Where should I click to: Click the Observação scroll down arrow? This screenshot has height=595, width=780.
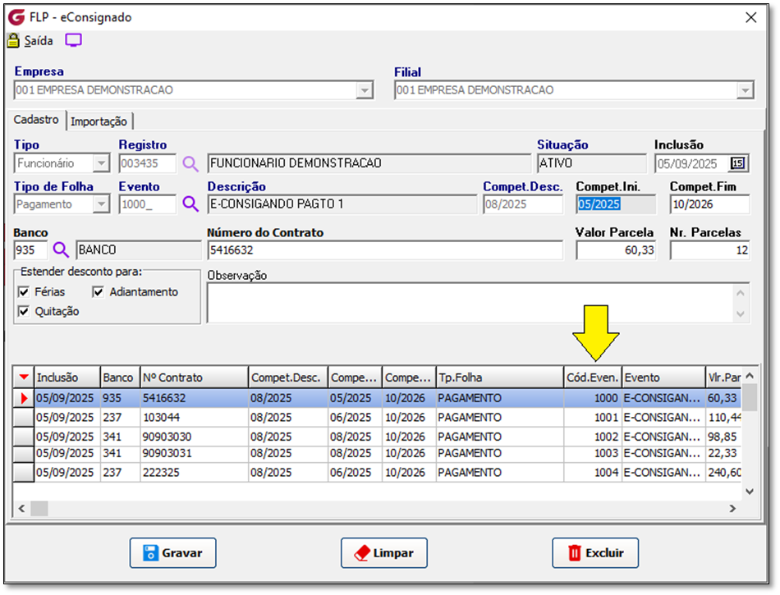pos(741,314)
